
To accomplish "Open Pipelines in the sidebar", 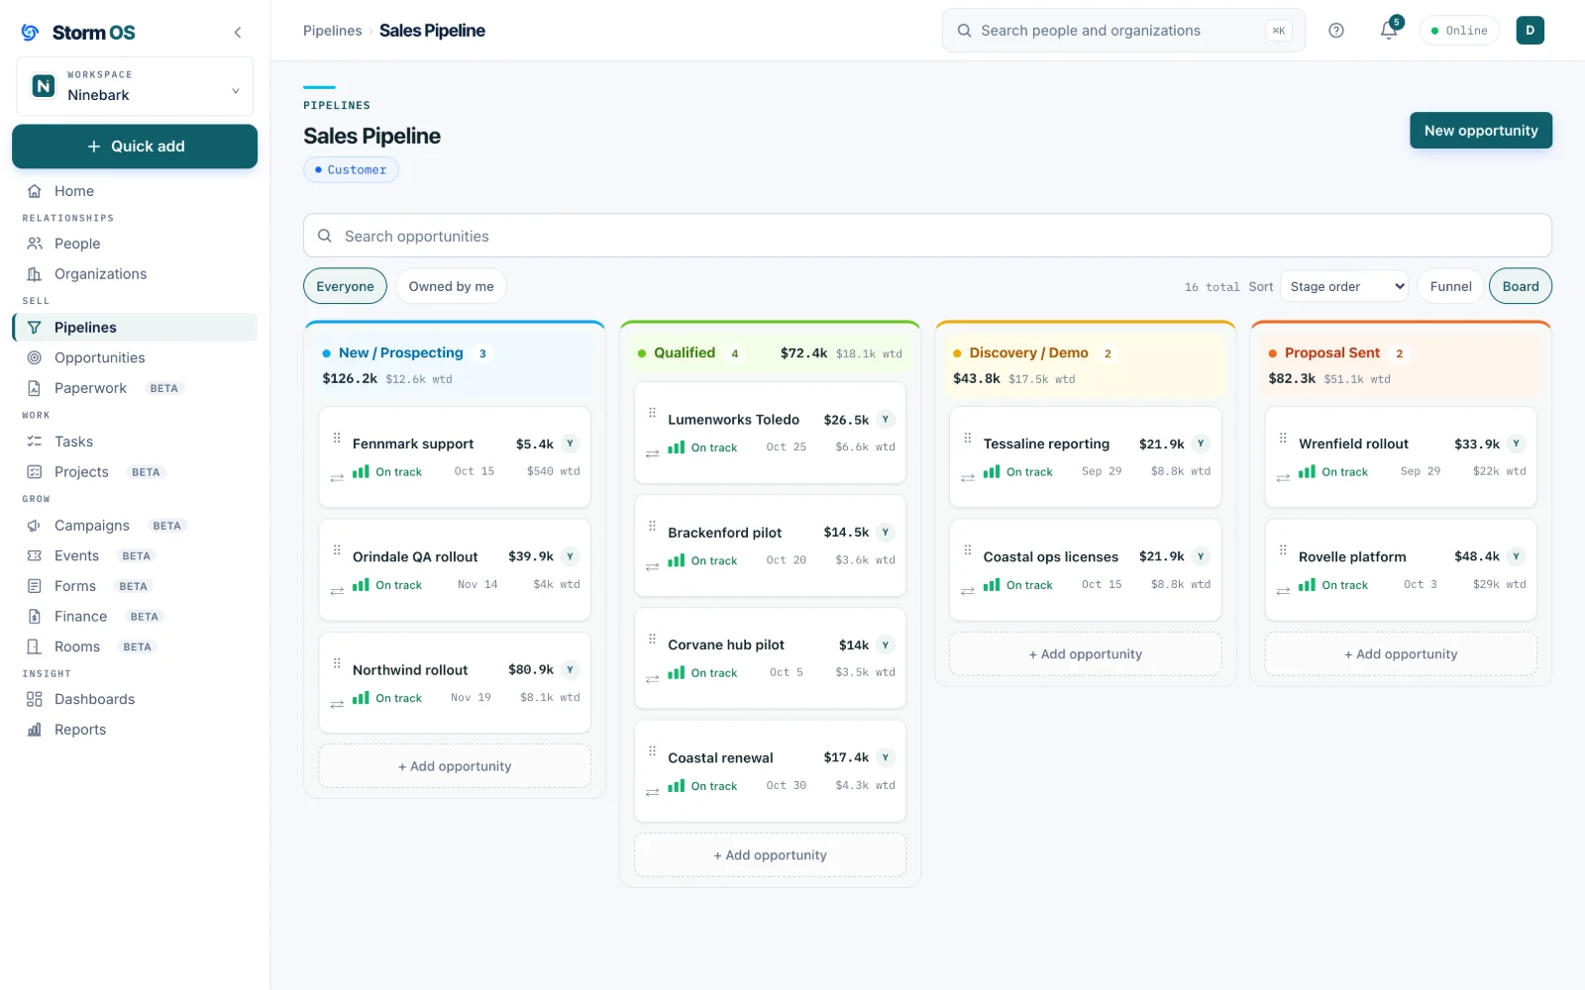I will coord(135,328).
